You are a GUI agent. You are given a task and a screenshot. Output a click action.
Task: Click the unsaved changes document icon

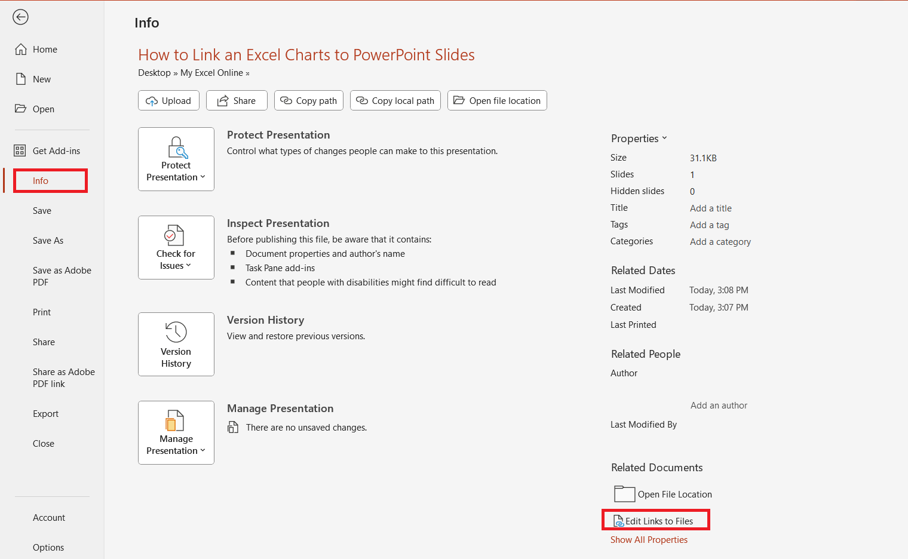pos(233,427)
